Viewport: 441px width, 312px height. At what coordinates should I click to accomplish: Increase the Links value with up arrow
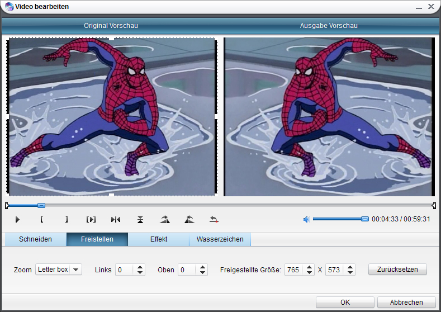[x=140, y=267]
